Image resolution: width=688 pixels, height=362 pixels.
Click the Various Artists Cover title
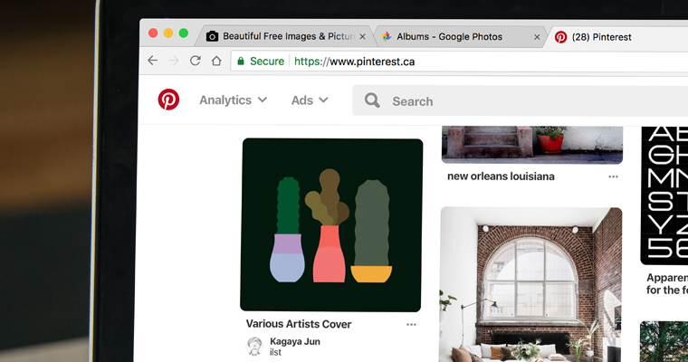[299, 324]
